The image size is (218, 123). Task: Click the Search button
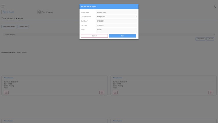click(210, 39)
